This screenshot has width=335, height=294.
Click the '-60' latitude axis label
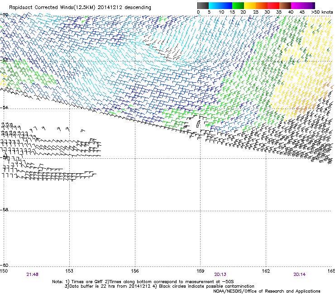[x=4, y=265]
